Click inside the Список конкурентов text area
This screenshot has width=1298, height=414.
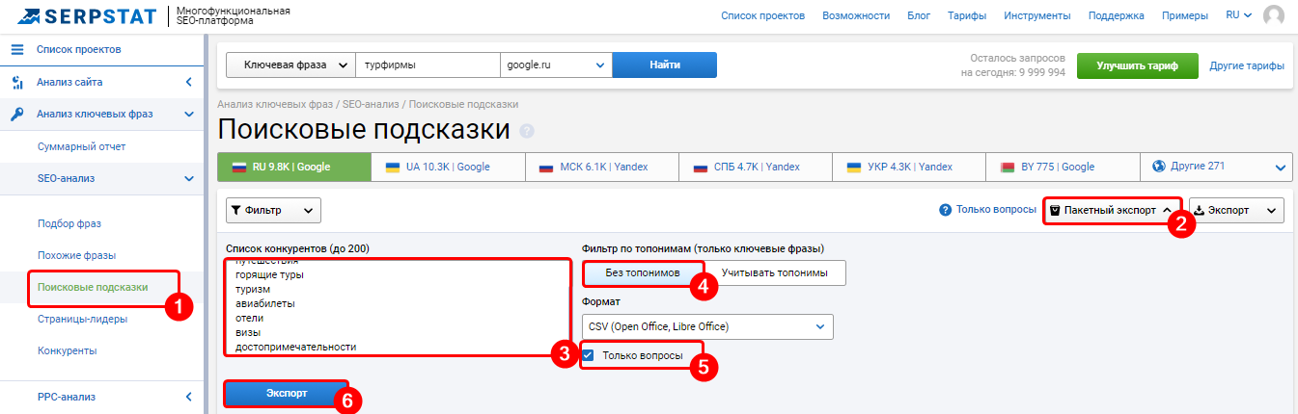pyautogui.click(x=398, y=307)
